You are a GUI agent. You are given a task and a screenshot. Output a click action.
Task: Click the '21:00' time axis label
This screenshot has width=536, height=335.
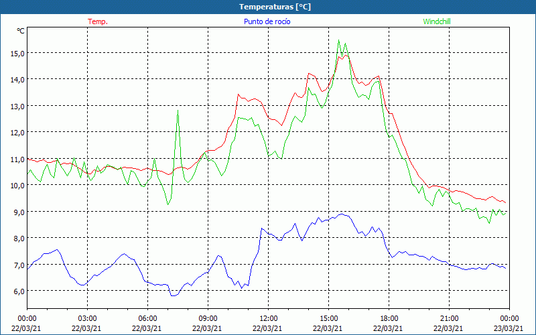pos(449,319)
